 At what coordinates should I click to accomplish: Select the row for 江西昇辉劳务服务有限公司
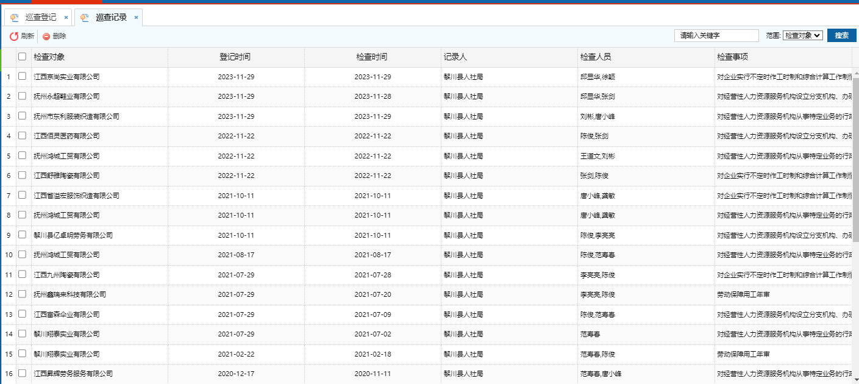(73, 374)
